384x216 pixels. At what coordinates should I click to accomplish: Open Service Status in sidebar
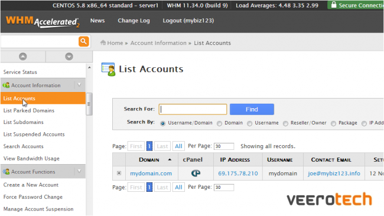pos(20,72)
